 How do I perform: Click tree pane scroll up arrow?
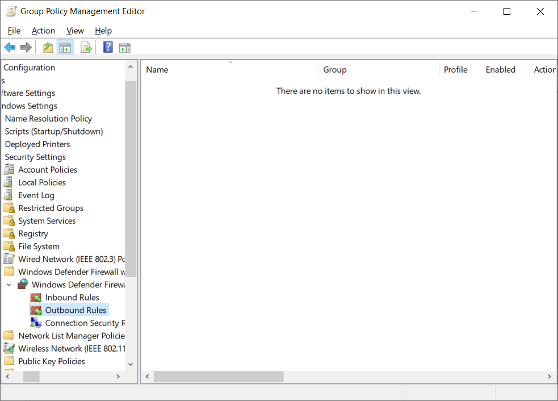[131, 66]
